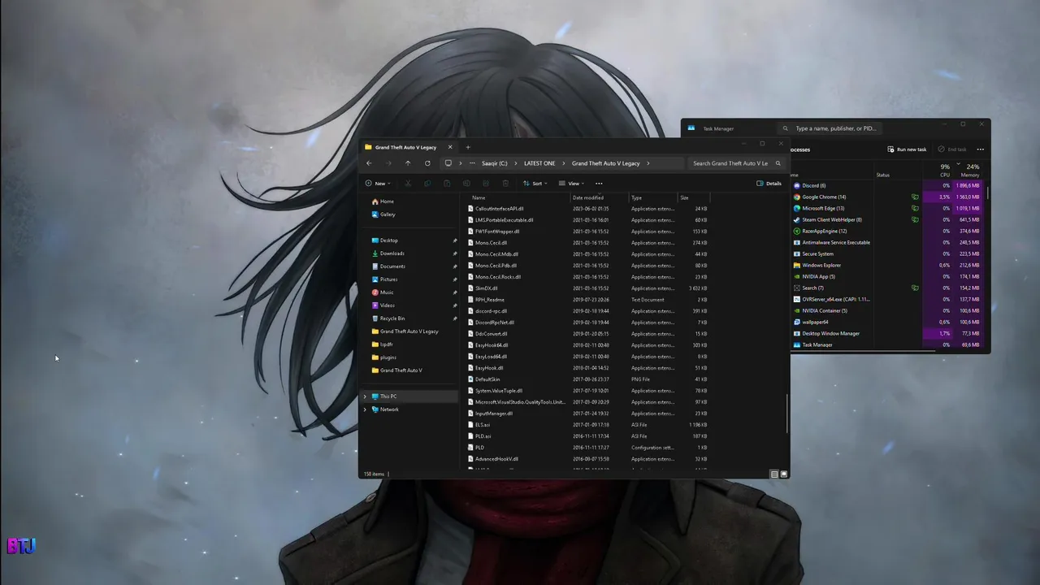Viewport: 1040px width, 585px height.
Task: Unpin Downloads using its pin icon
Action: point(454,253)
